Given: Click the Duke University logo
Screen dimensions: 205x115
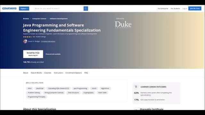Looking at the screenshot, I should coord(123,25).
